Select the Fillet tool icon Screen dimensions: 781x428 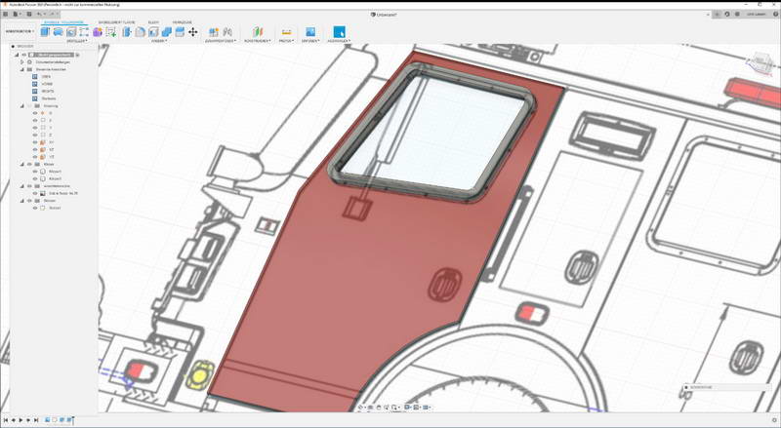[x=140, y=32]
